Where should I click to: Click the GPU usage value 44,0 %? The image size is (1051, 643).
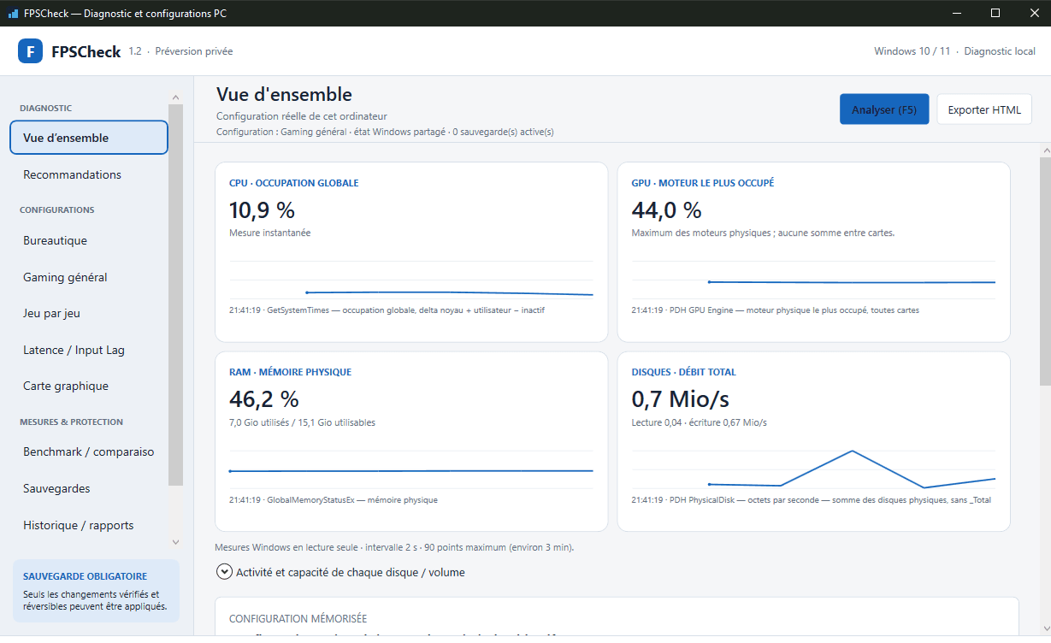(666, 210)
